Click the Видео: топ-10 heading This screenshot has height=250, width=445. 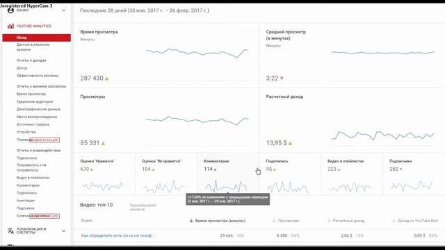tap(97, 205)
